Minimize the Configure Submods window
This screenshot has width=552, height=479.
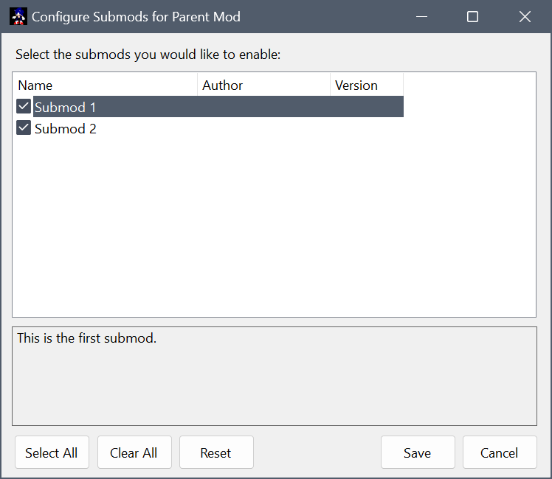tap(421, 16)
